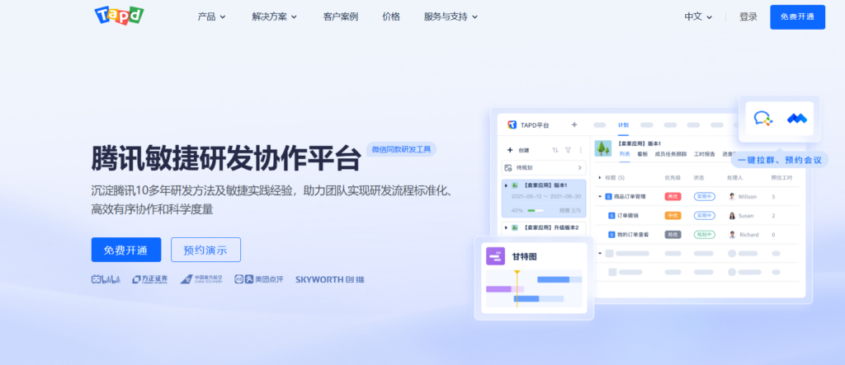Image resolution: width=845 pixels, height=365 pixels.
Task: Click the 预约演示 button
Action: click(x=205, y=250)
